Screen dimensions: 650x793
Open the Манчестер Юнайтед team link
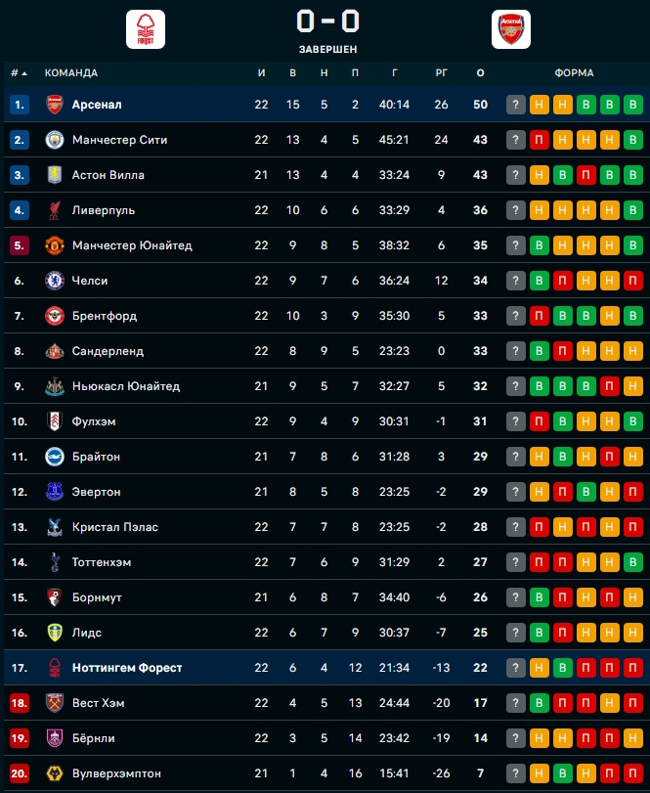[x=132, y=245]
